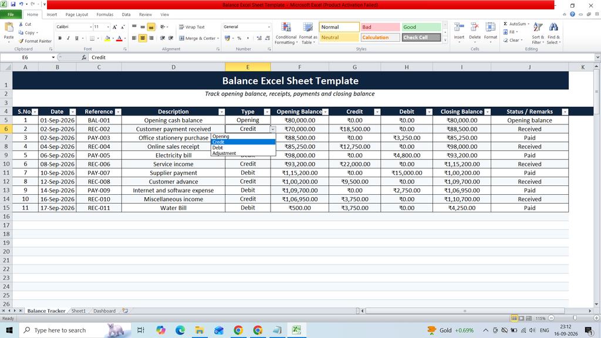Apply the Bad cell style

pos(380,27)
